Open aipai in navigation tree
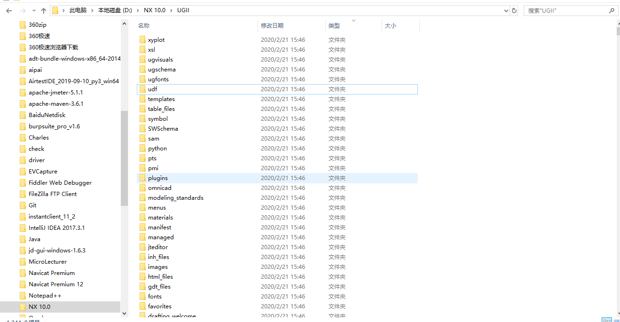This screenshot has width=620, height=322. (35, 70)
